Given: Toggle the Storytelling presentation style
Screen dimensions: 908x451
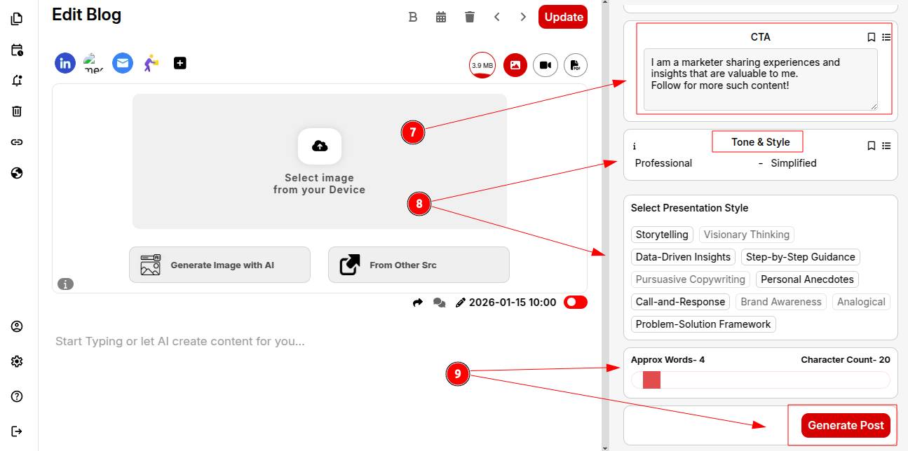Looking at the screenshot, I should (x=662, y=235).
